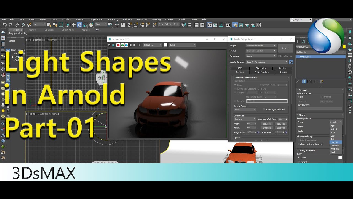The width and height of the screenshot is (353, 199).
Task: Toggle the blue channel in ActiveShade
Action: pos(126,45)
